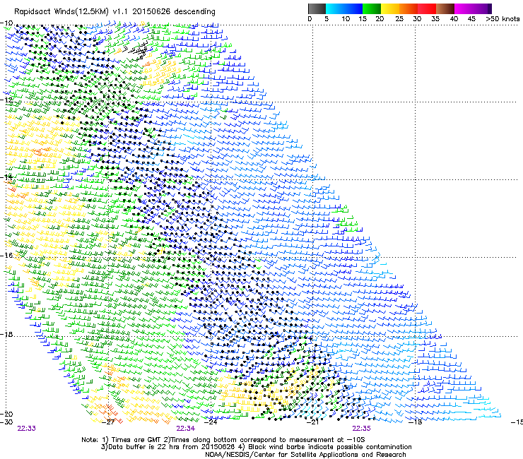Click the '40' tick label on the legend
This screenshot has height=459, width=523.
(454, 19)
